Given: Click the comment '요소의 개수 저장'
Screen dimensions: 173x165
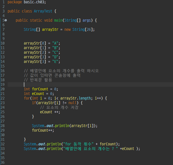Looking at the screenshot, I should (x=59, y=107).
